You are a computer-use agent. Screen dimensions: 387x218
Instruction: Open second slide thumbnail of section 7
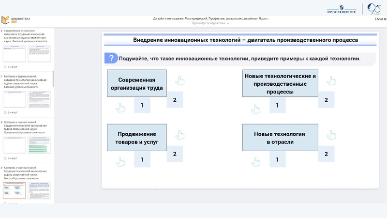coord(39,99)
